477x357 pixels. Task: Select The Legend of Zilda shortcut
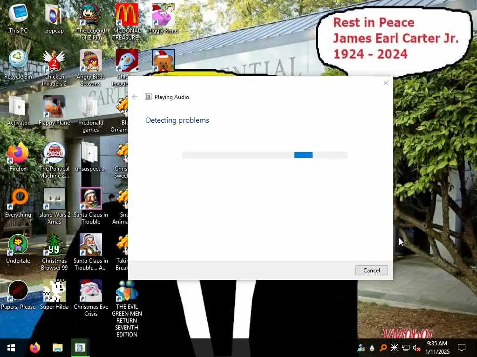pyautogui.click(x=91, y=22)
